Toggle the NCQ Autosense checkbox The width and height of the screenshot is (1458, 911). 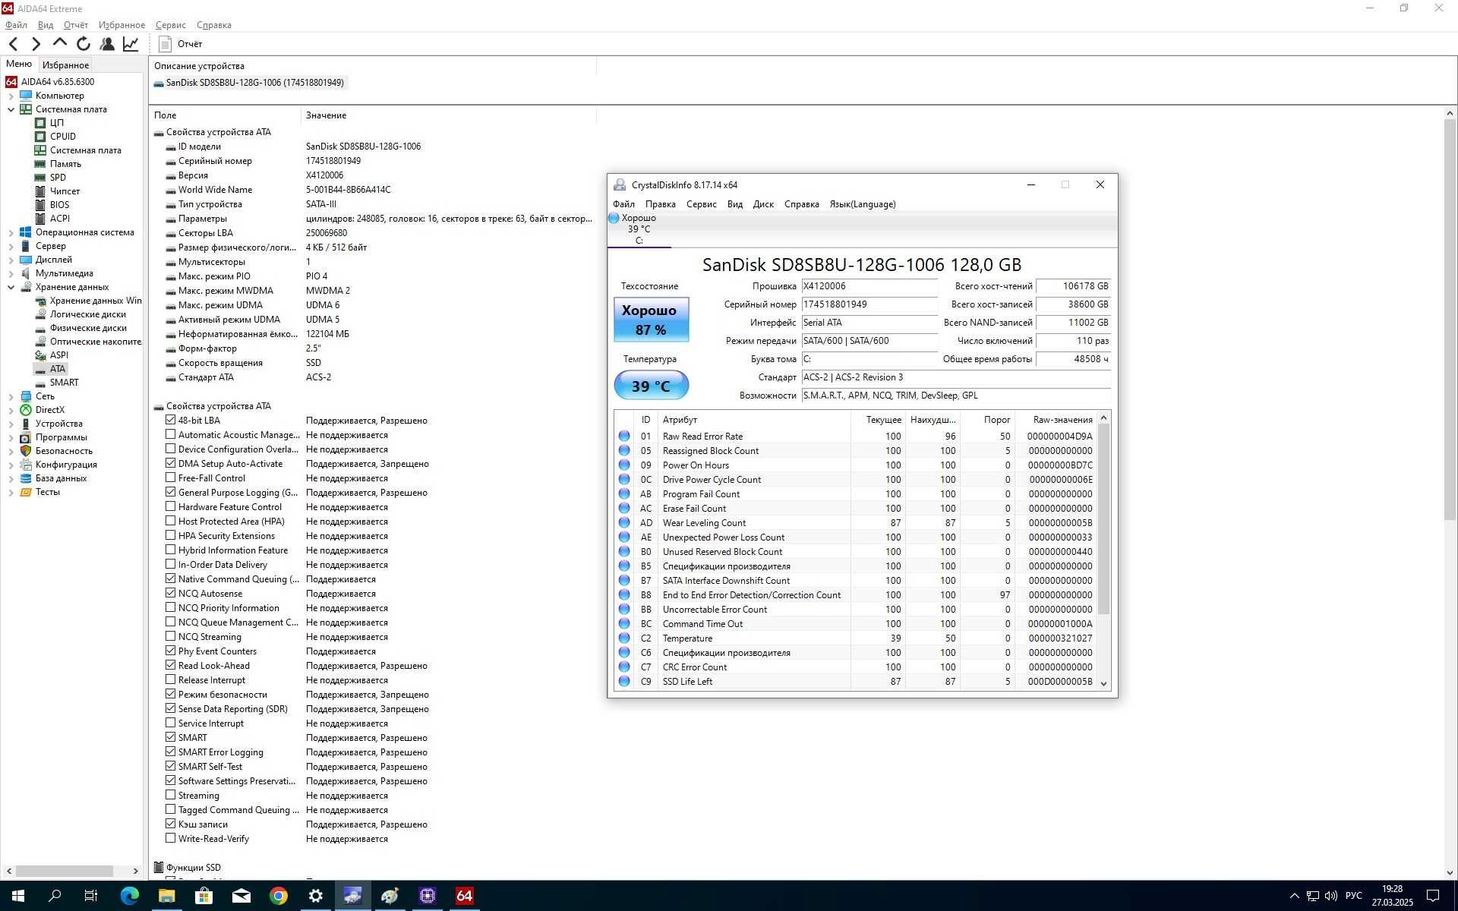point(170,593)
